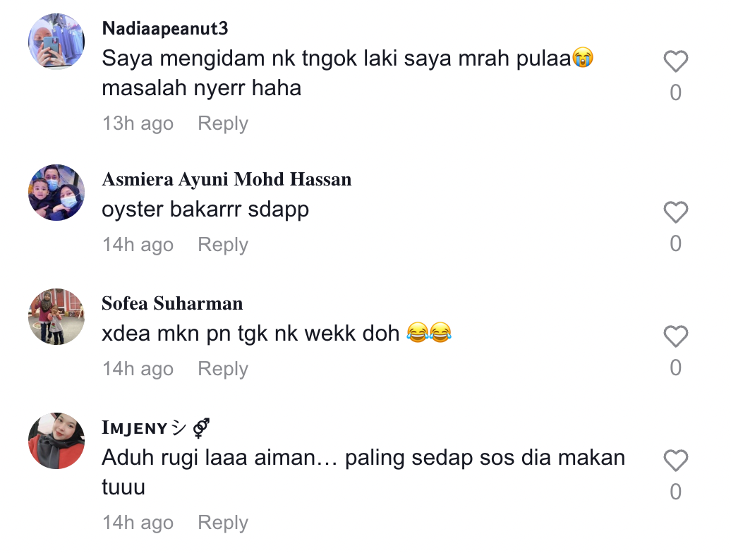Screen dimensions: 731x553
Task: Select the like count under Nadiaapeanut3's heart
Action: coord(675,92)
